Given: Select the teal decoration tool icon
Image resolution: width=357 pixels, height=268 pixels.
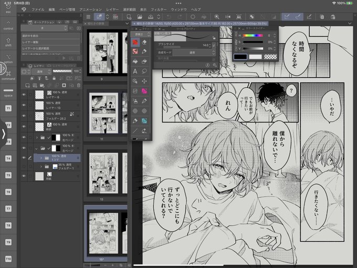Looking at the screenshot, I should [x=144, y=121].
